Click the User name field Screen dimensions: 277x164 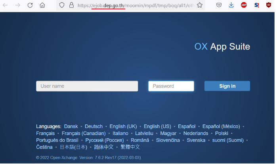click(x=87, y=86)
